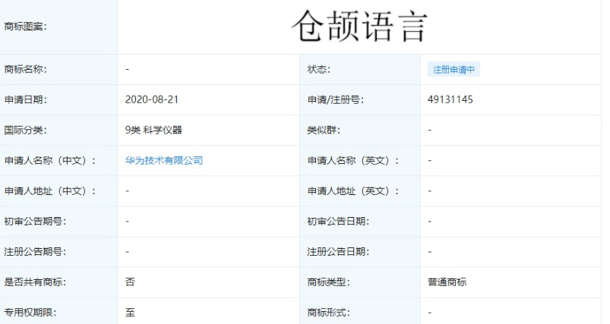Click the 注册申请中 status badge
This screenshot has width=610, height=324.
tap(454, 69)
